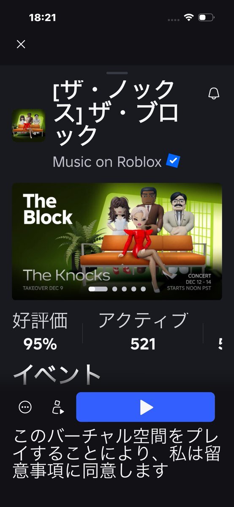Open the イベント section heading
The width and height of the screenshot is (234, 507).
click(57, 373)
